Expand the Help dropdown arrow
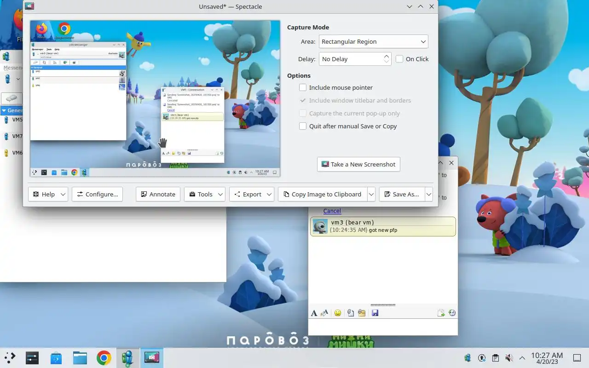589x368 pixels. coord(64,194)
